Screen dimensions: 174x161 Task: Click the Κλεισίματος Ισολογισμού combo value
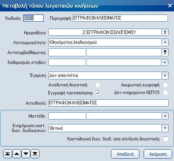[x=105, y=42]
